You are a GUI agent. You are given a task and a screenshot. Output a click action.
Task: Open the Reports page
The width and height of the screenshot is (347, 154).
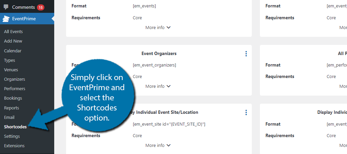click(12, 108)
